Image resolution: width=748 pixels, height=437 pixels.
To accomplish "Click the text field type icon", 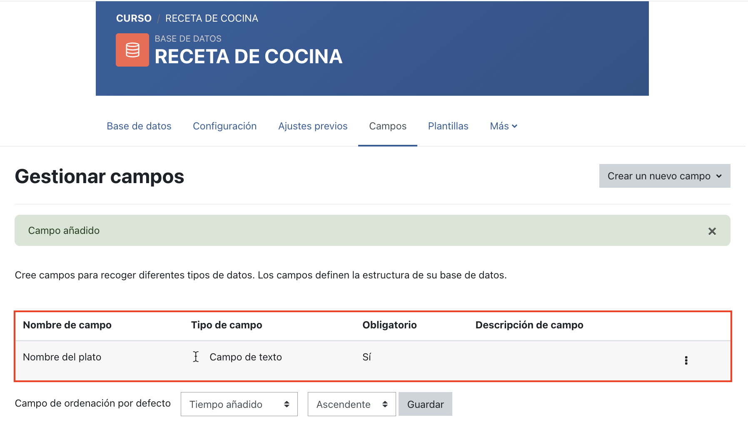I will (196, 357).
